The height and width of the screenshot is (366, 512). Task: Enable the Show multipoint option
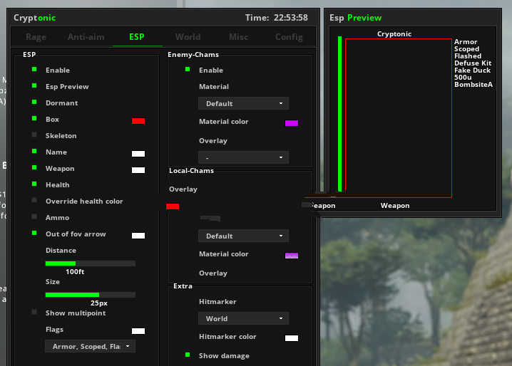[x=34, y=312]
